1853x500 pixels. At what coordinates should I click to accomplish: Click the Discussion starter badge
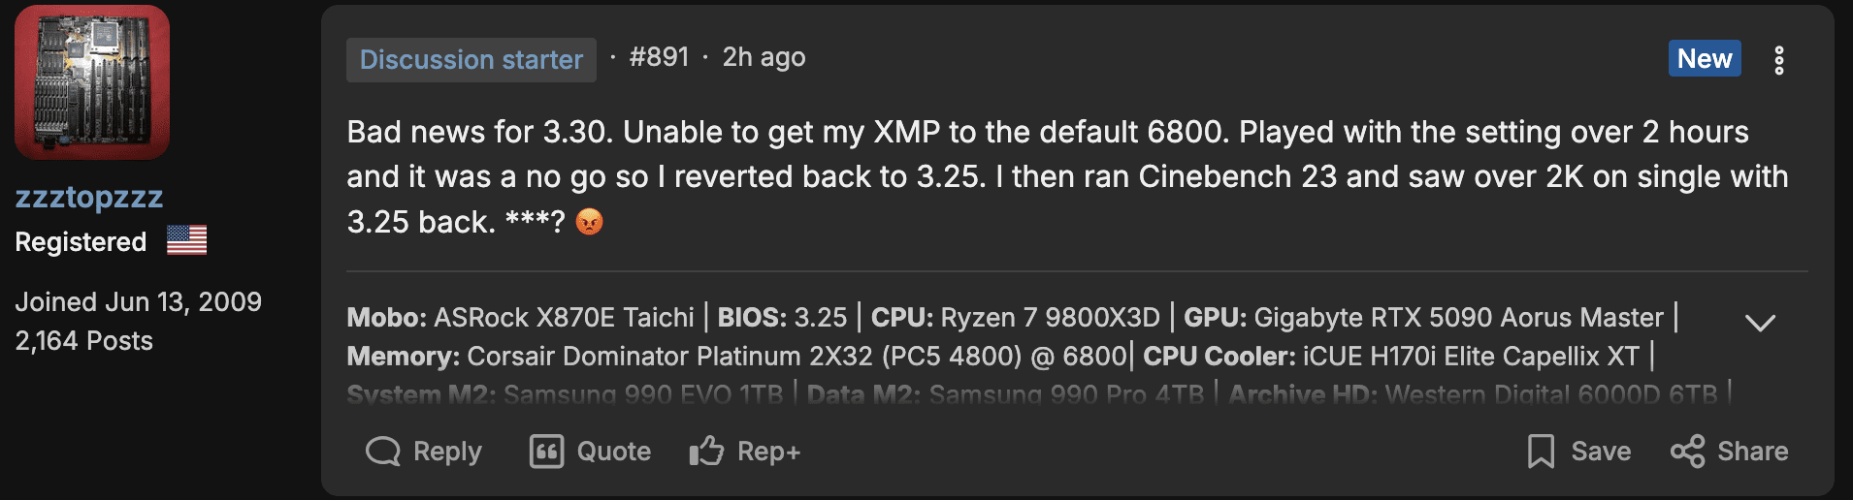coord(471,60)
